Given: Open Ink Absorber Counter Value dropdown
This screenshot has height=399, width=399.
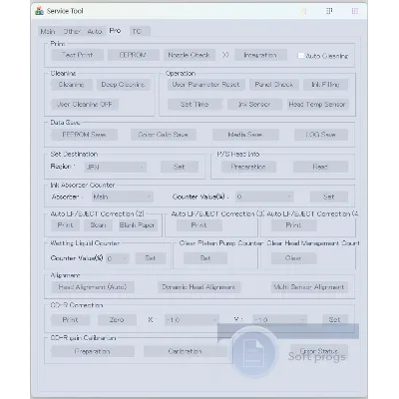Looking at the screenshot, I should 264,197.
